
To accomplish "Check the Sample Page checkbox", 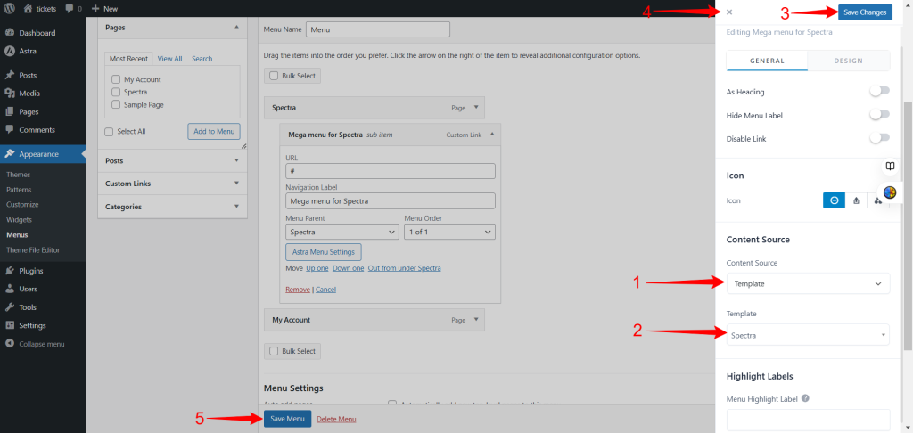I will (115, 105).
